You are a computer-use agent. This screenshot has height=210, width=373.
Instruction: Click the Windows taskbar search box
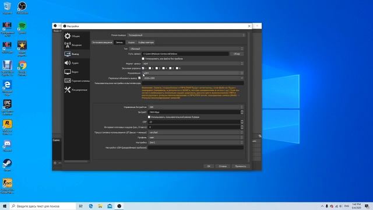pos(43,206)
